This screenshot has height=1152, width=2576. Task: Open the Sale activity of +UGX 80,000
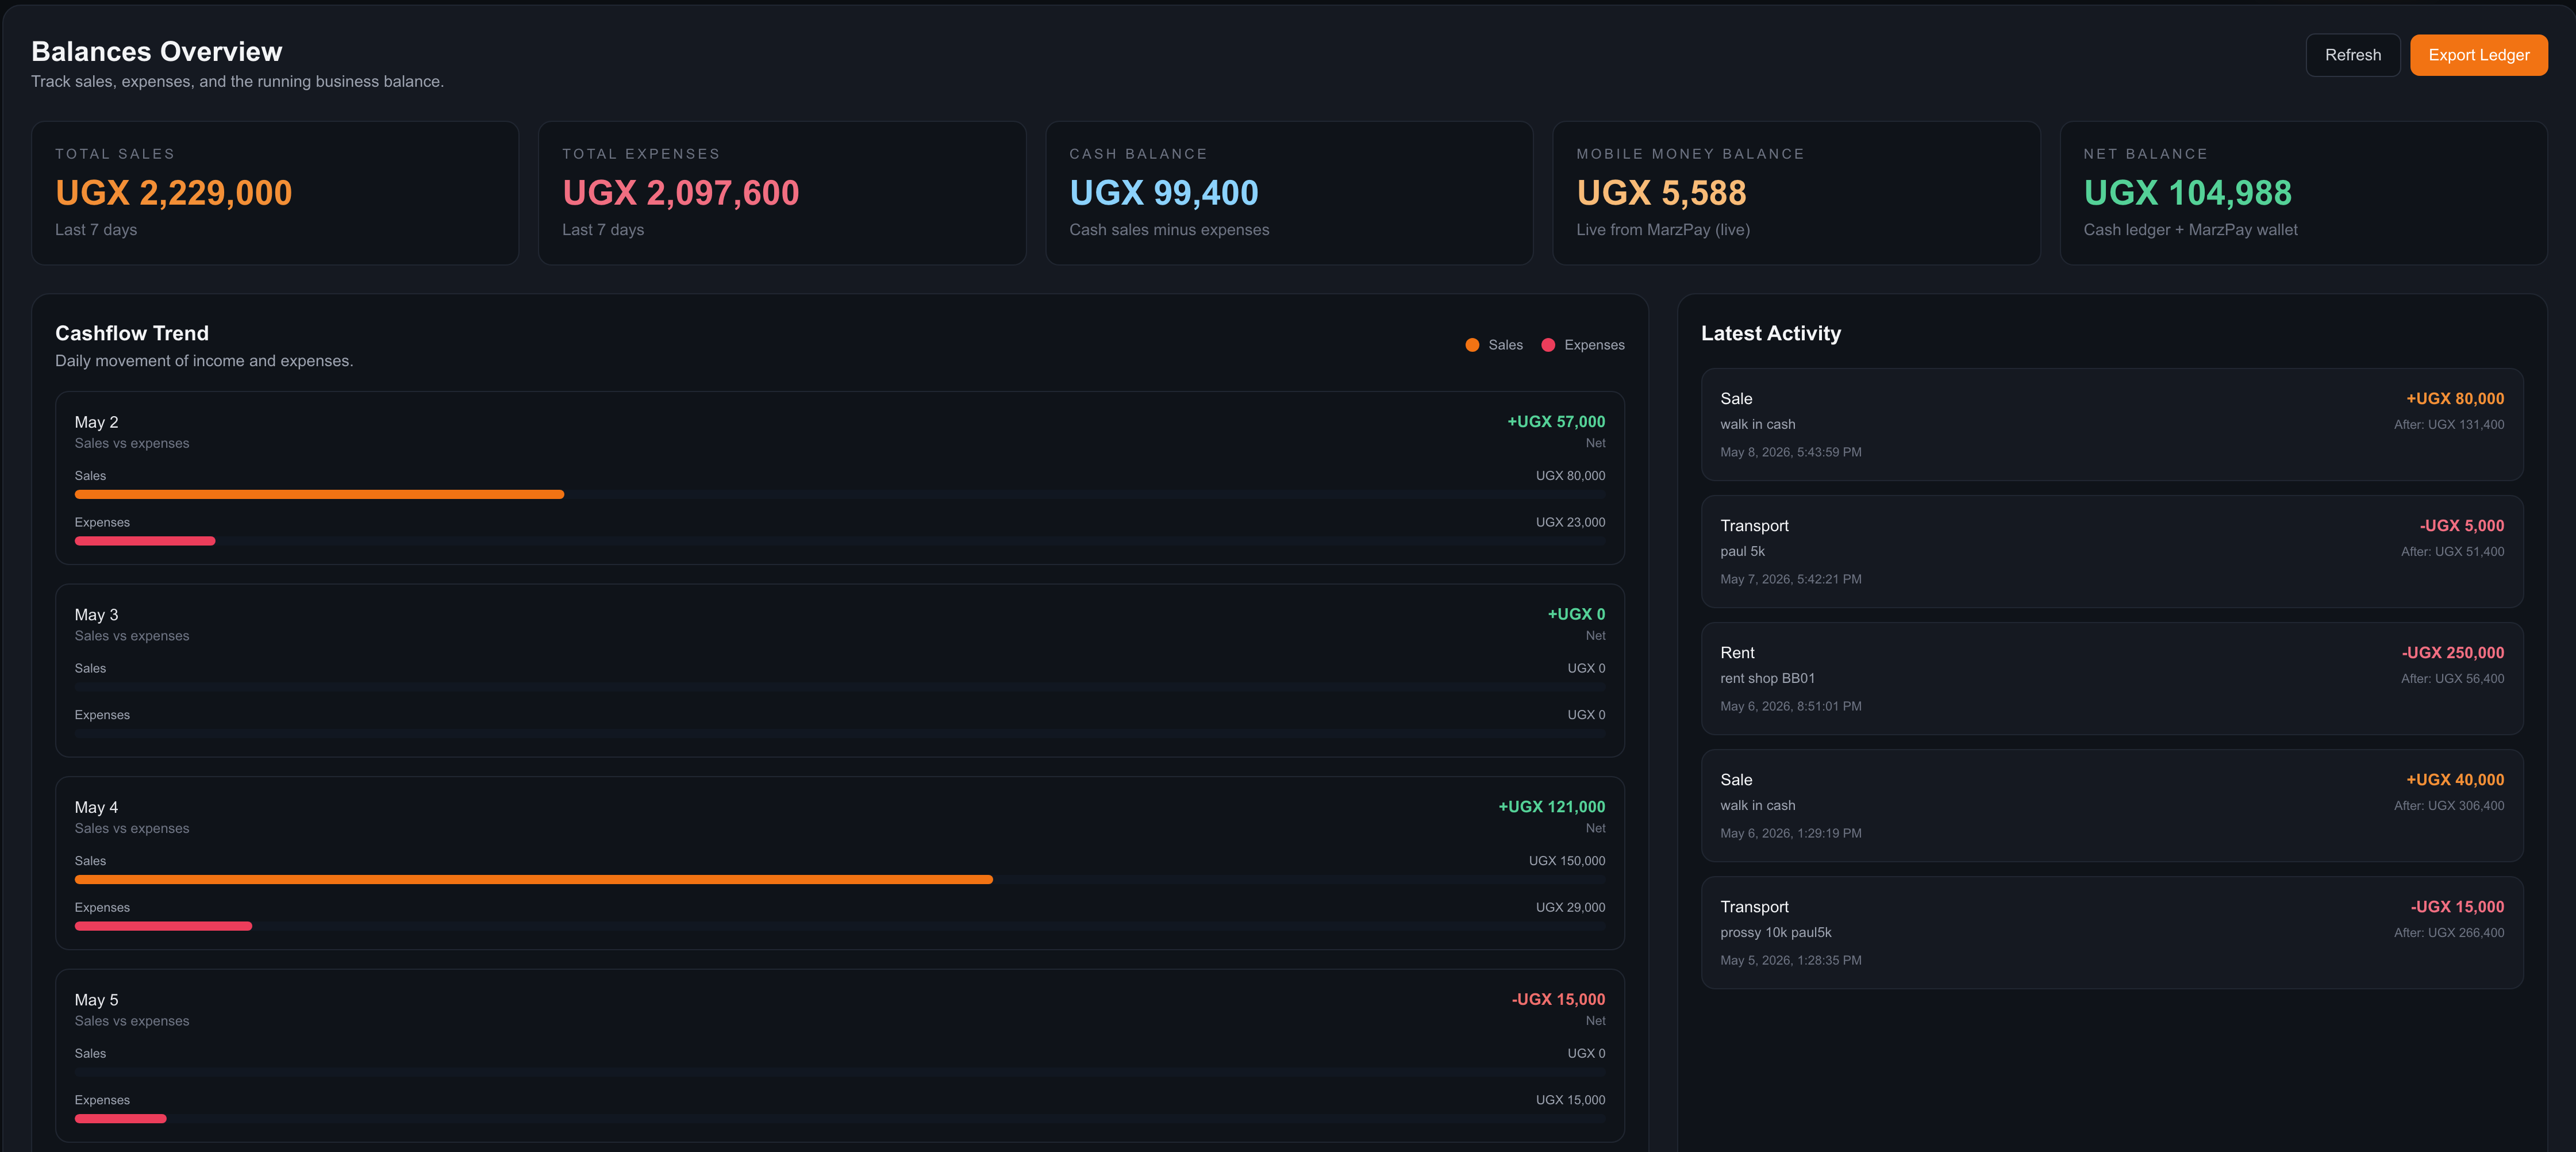click(2112, 424)
